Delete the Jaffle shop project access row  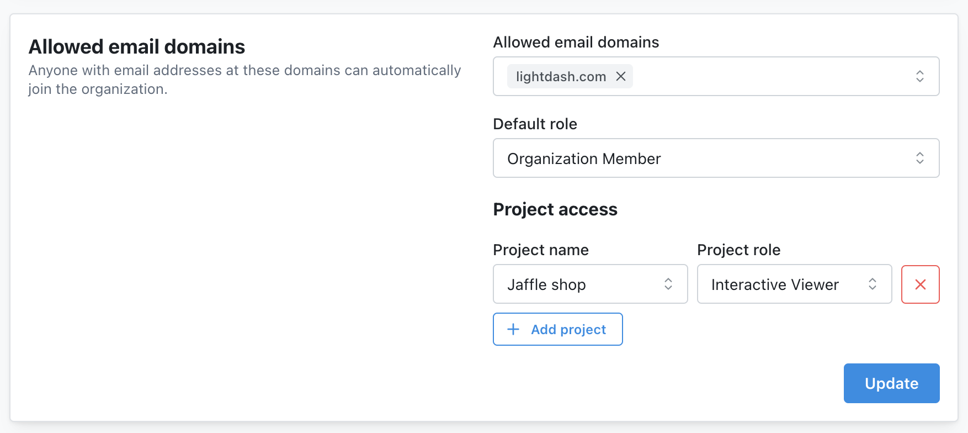coord(921,284)
